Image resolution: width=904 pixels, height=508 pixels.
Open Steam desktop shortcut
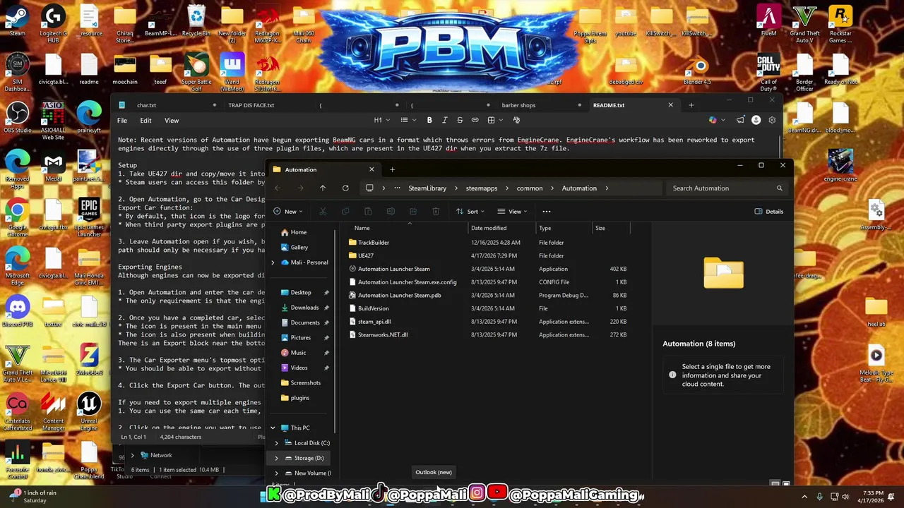click(x=17, y=21)
